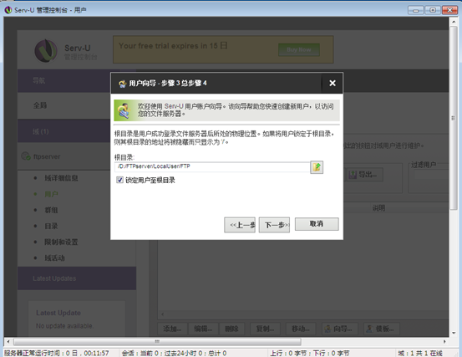Image resolution: width=462 pixels, height=357 pixels.
Task: Open 域活动 in the sidebar
Action: [54, 258]
